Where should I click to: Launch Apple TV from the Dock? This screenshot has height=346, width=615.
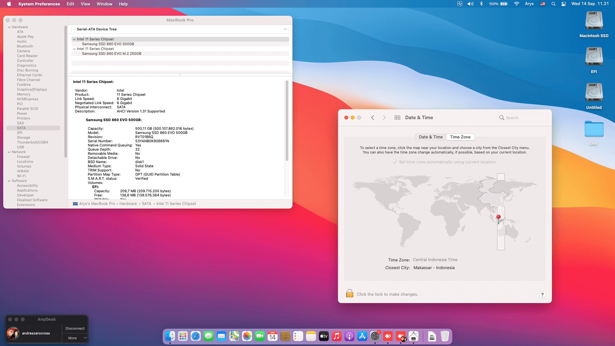tap(324, 336)
